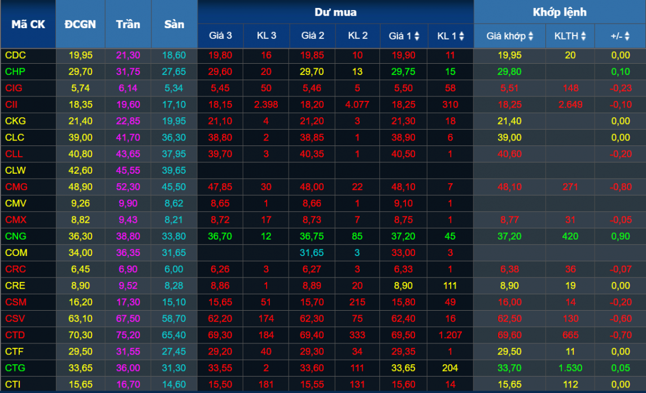Sort by Giá khớp column arrows
The image size is (646, 393).
click(531, 36)
